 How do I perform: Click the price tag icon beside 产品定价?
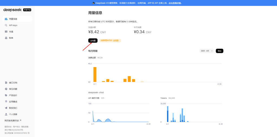coord(6,95)
